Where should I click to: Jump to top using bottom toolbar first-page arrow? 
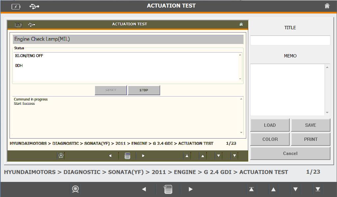coord(251,189)
